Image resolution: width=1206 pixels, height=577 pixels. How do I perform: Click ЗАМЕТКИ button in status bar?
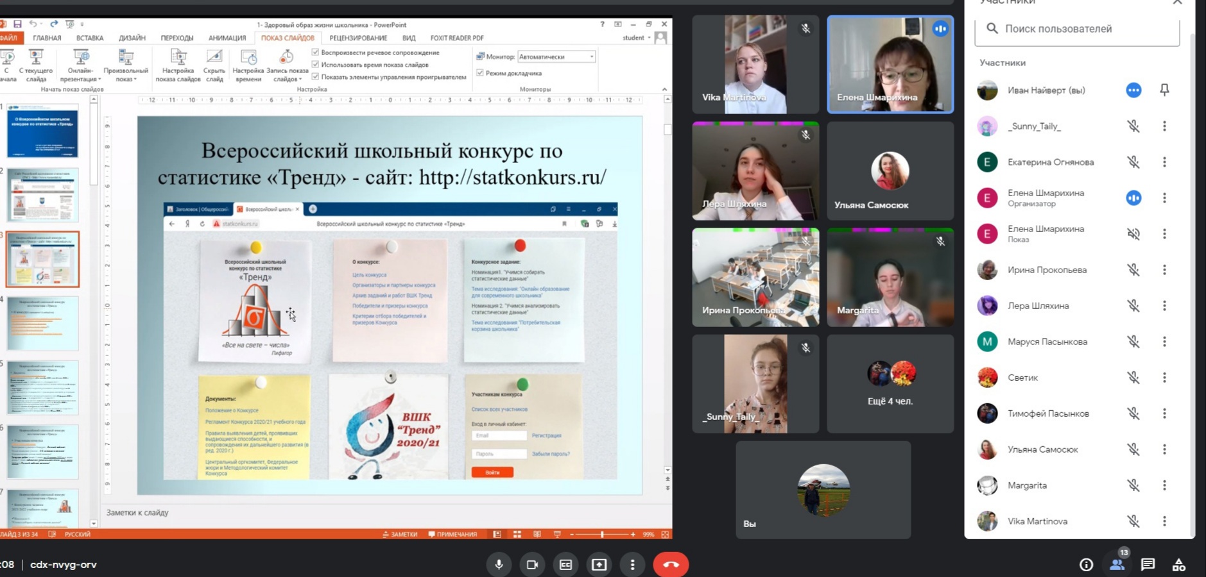pyautogui.click(x=400, y=534)
